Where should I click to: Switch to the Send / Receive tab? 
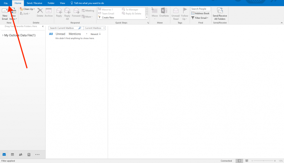(x=34, y=3)
